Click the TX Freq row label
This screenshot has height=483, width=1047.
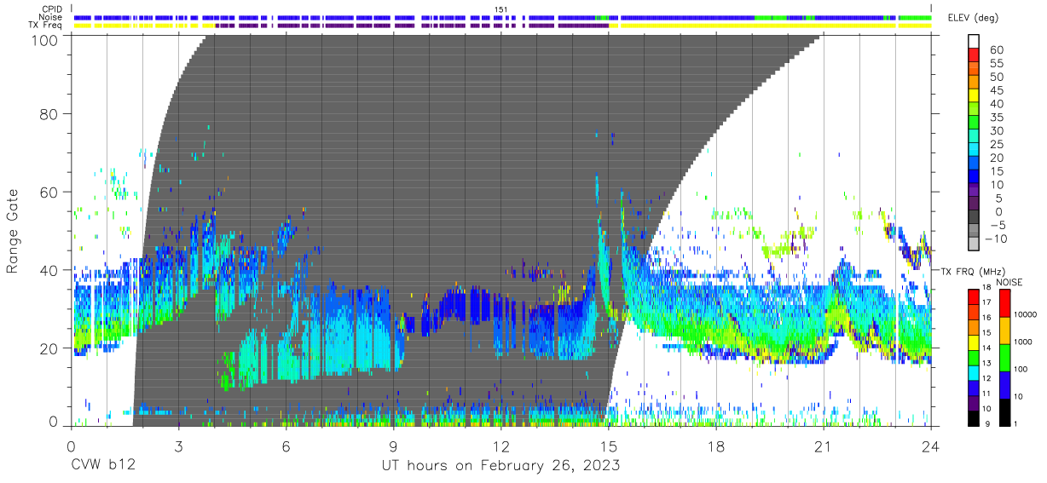(x=47, y=25)
